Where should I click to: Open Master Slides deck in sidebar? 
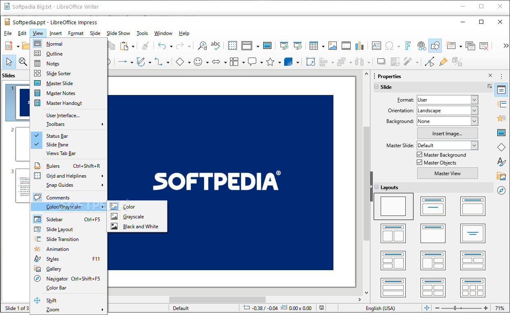coord(501,132)
